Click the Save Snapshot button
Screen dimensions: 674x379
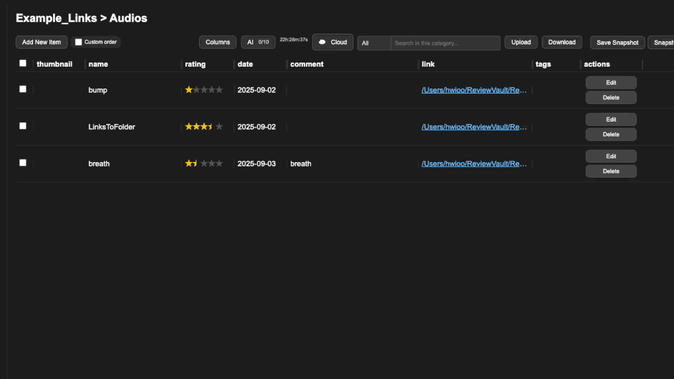coord(617,43)
